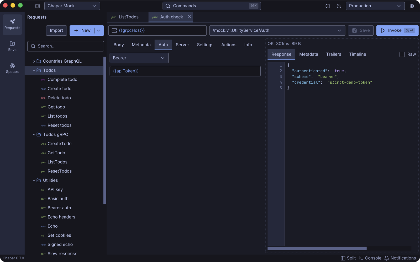Open the Delete todo request
The height and width of the screenshot is (262, 420).
[64, 98]
